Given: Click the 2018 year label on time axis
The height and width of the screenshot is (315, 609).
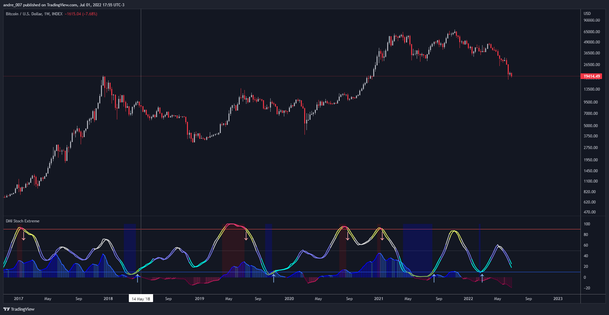Looking at the screenshot, I should (108, 299).
